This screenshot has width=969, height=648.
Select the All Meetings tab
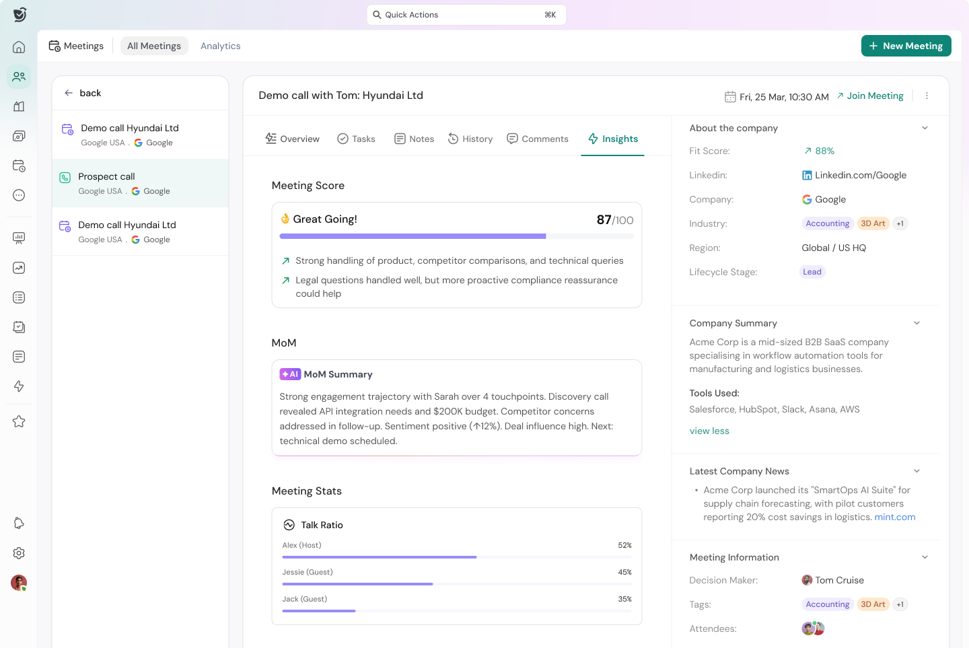154,46
